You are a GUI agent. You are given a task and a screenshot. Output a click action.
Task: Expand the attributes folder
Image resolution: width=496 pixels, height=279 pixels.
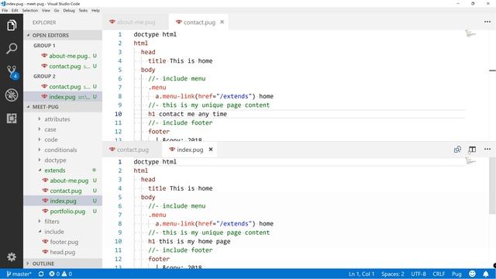click(x=63, y=119)
